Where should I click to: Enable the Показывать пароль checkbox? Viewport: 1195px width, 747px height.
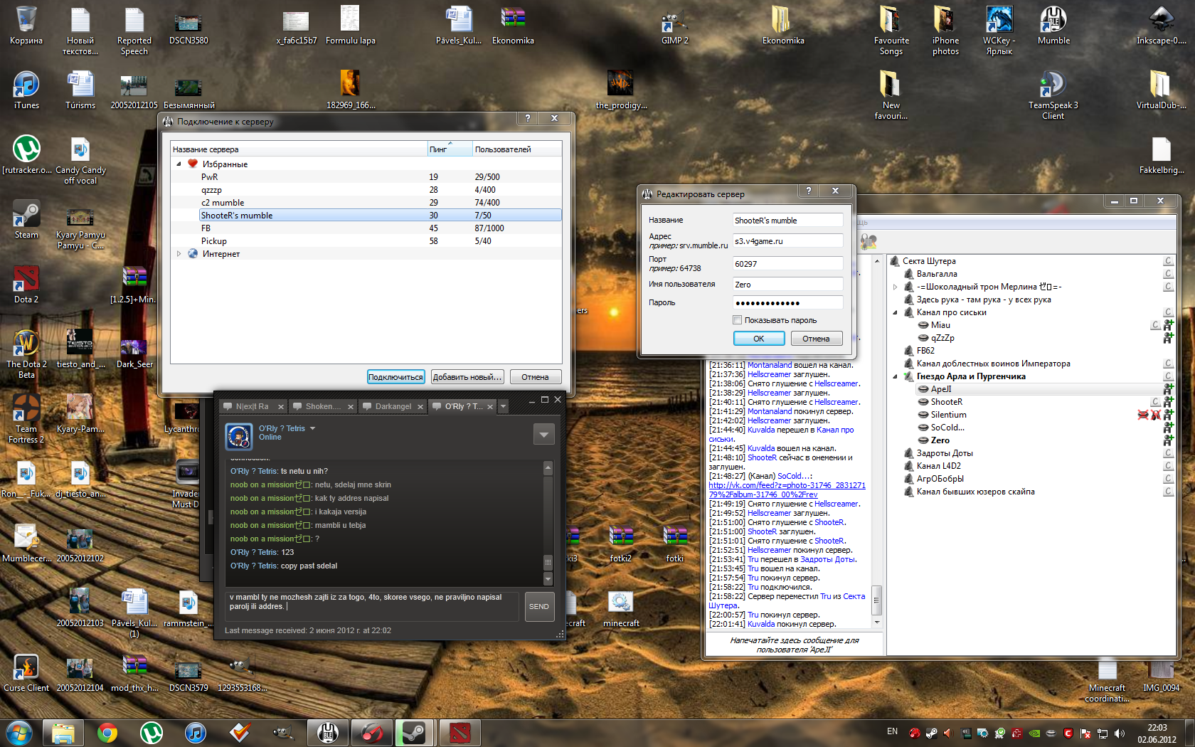pyautogui.click(x=738, y=320)
